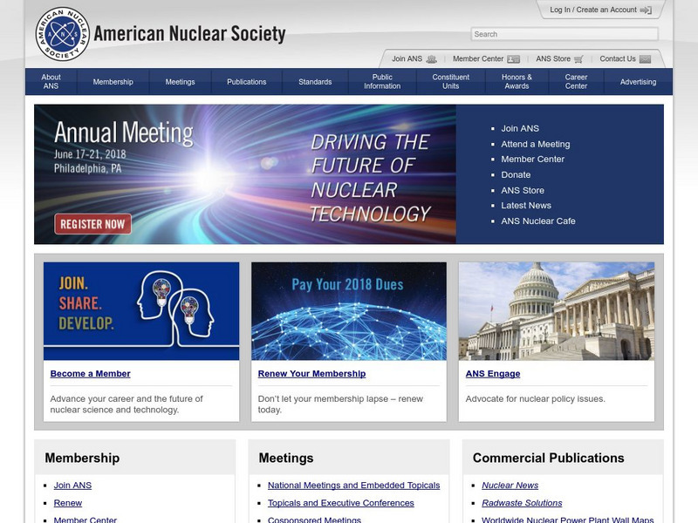
Task: Click the ID card icon beside Member Center
Action: pyautogui.click(x=513, y=59)
